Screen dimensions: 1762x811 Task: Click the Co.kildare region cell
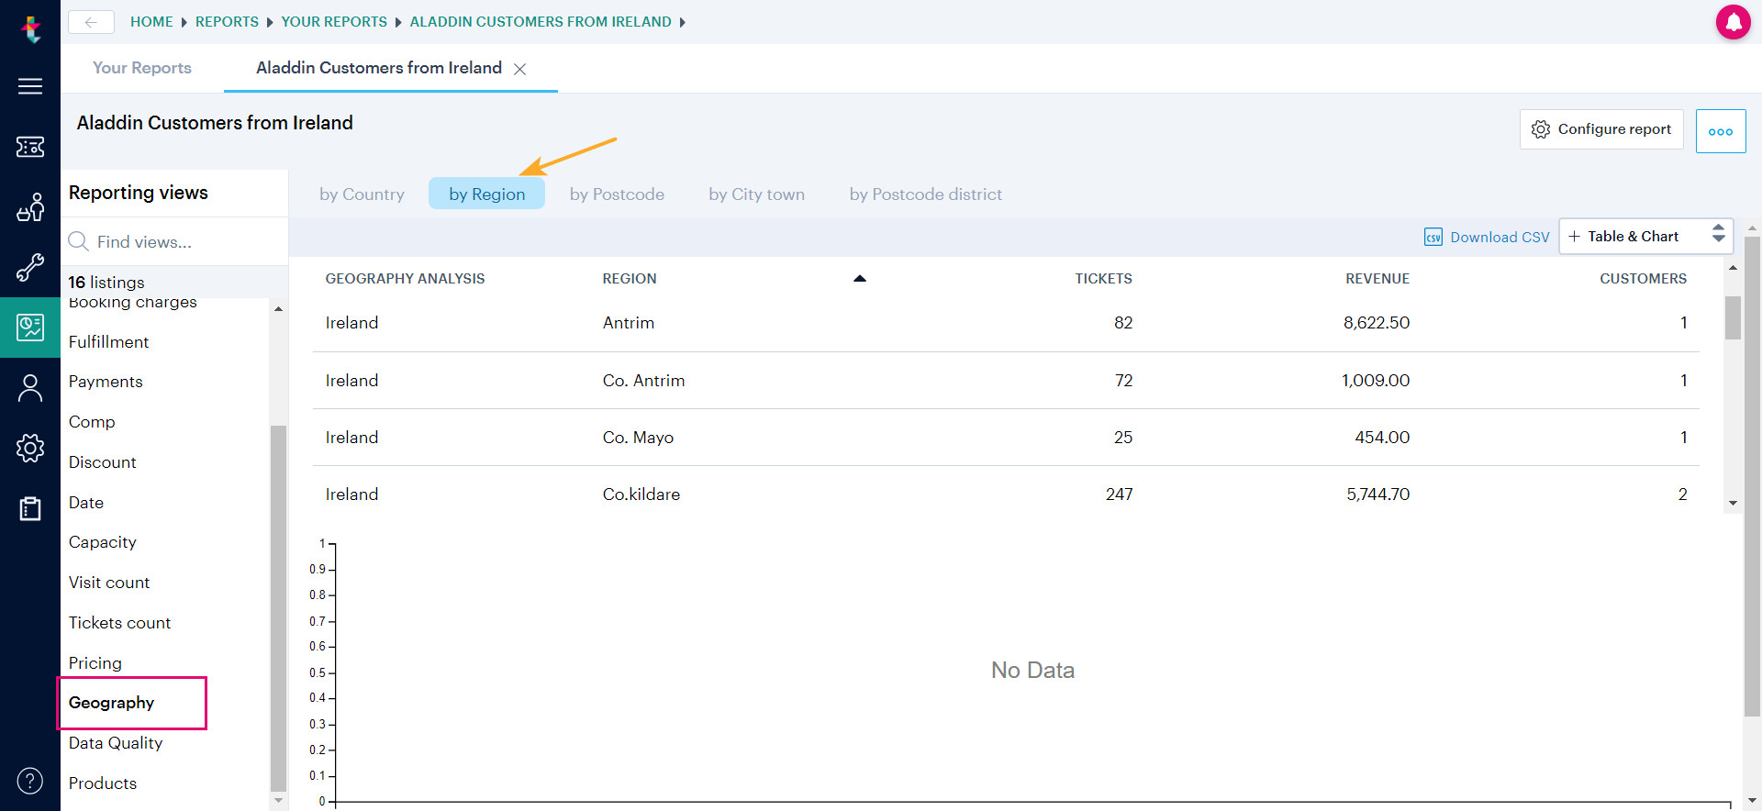click(x=641, y=494)
